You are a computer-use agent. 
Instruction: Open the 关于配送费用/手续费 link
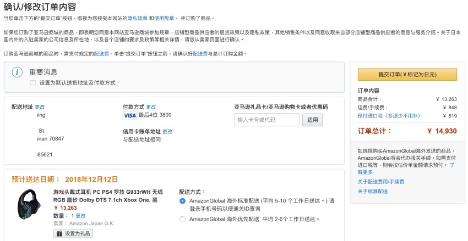pos(380,182)
